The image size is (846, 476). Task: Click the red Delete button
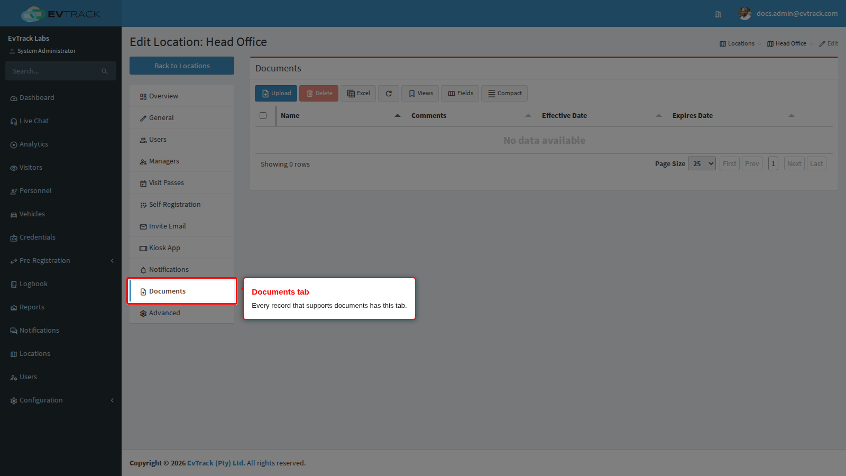319,93
